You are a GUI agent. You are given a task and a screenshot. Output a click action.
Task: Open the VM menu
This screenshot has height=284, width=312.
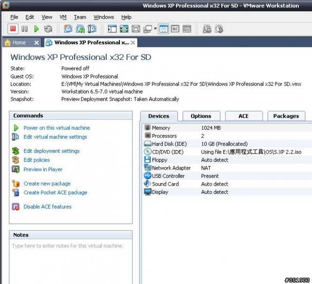pos(63,17)
